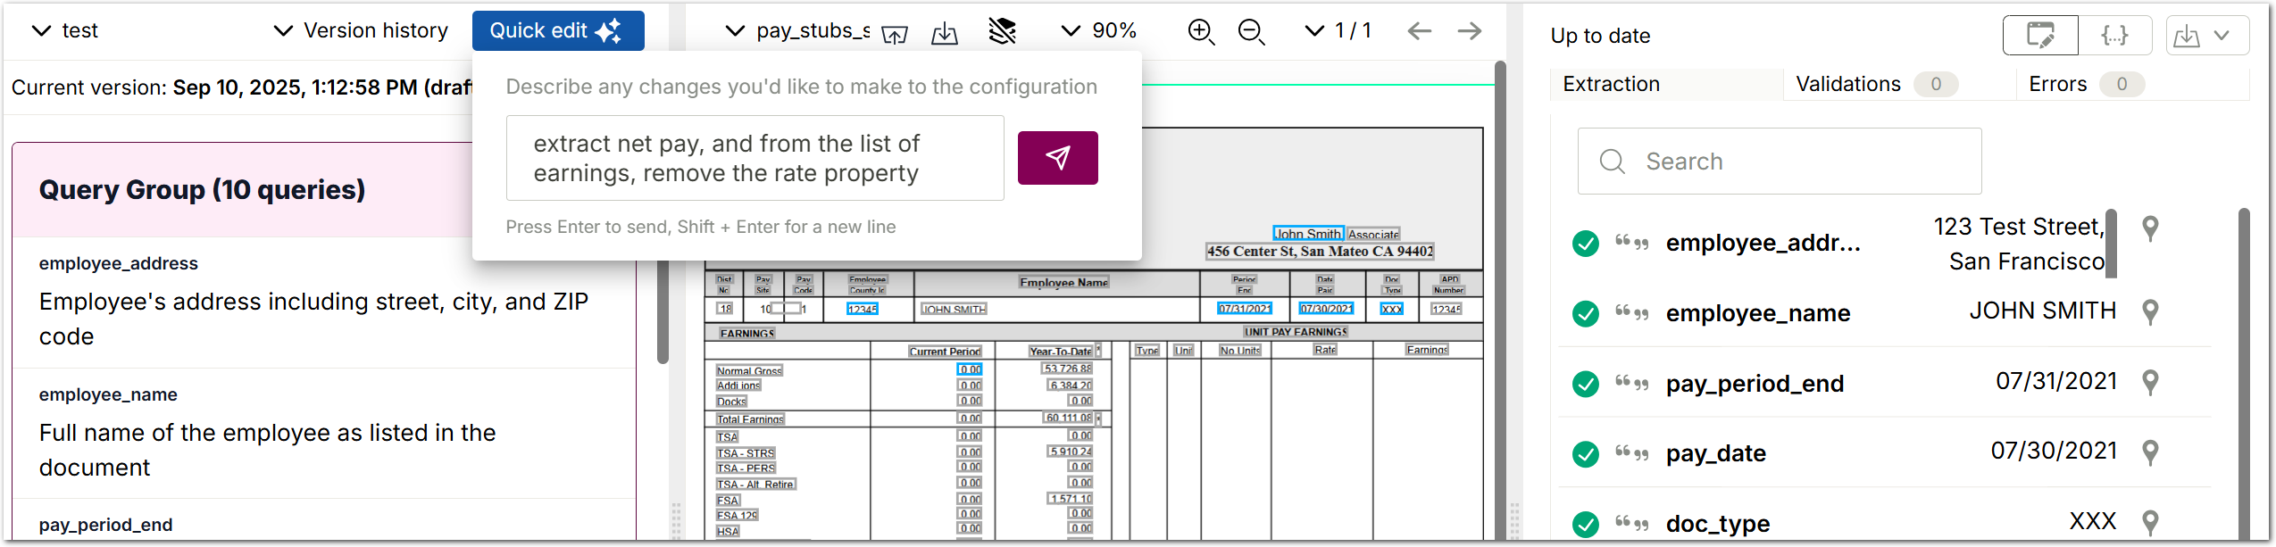Open the 90% zoom level dropdown
This screenshot has width=2276, height=547.
pyautogui.click(x=1098, y=30)
